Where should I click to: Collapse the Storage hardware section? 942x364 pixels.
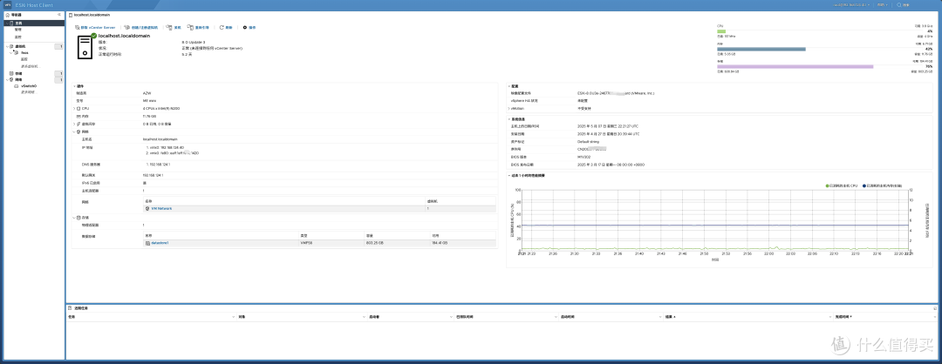point(74,218)
